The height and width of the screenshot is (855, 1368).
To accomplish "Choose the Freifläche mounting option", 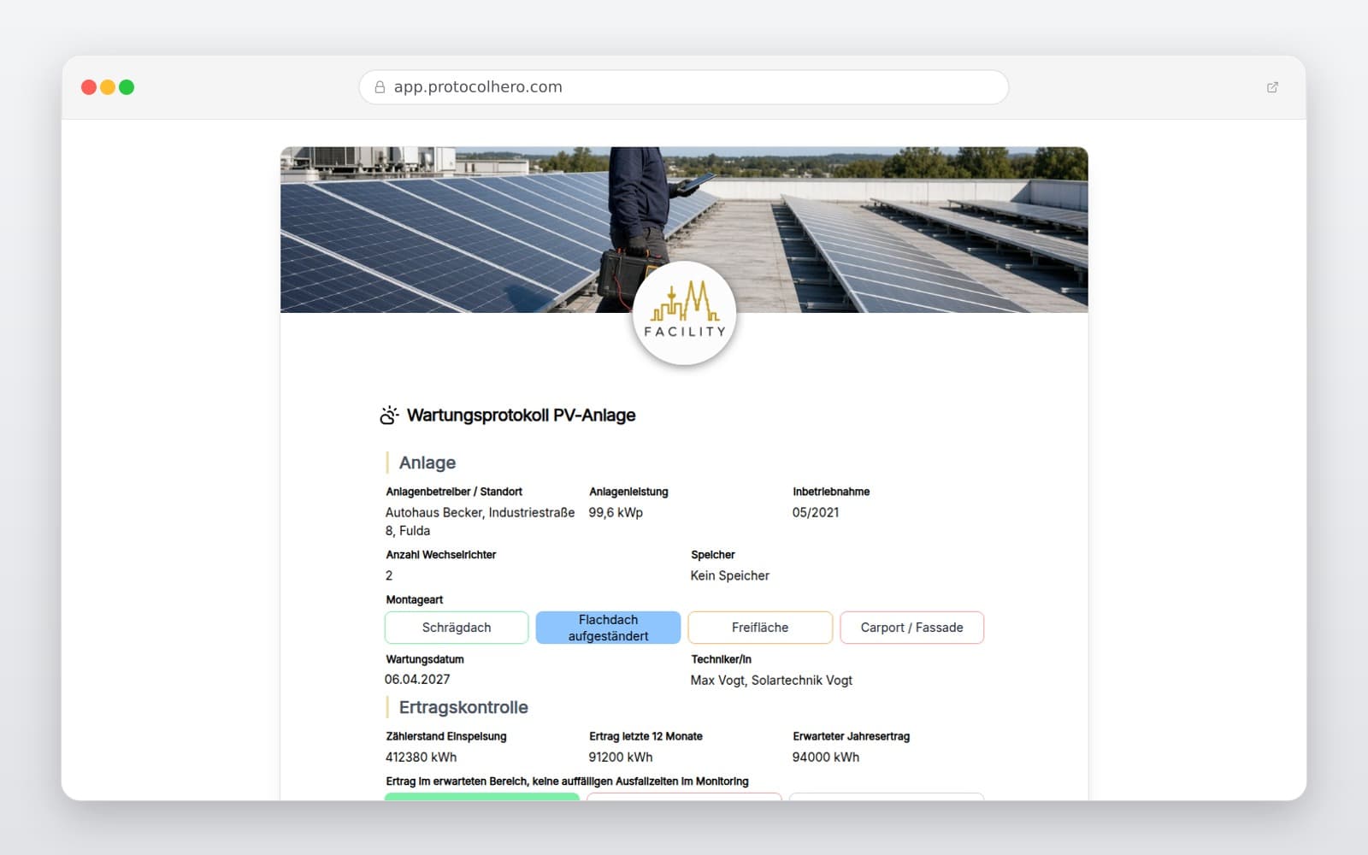I will 760,628.
